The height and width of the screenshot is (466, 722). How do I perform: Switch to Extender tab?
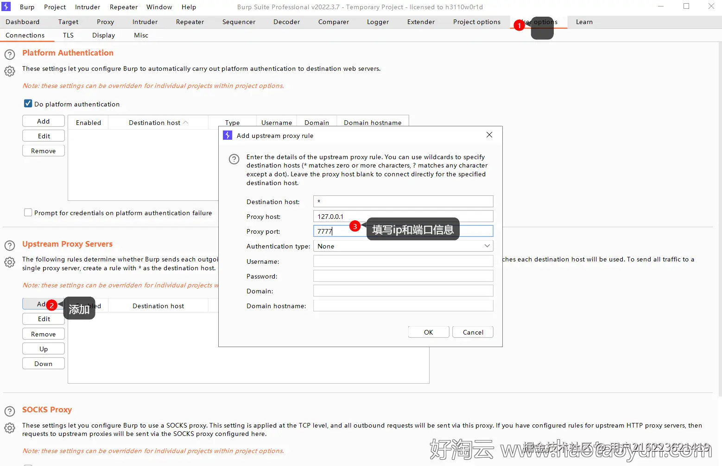(421, 22)
